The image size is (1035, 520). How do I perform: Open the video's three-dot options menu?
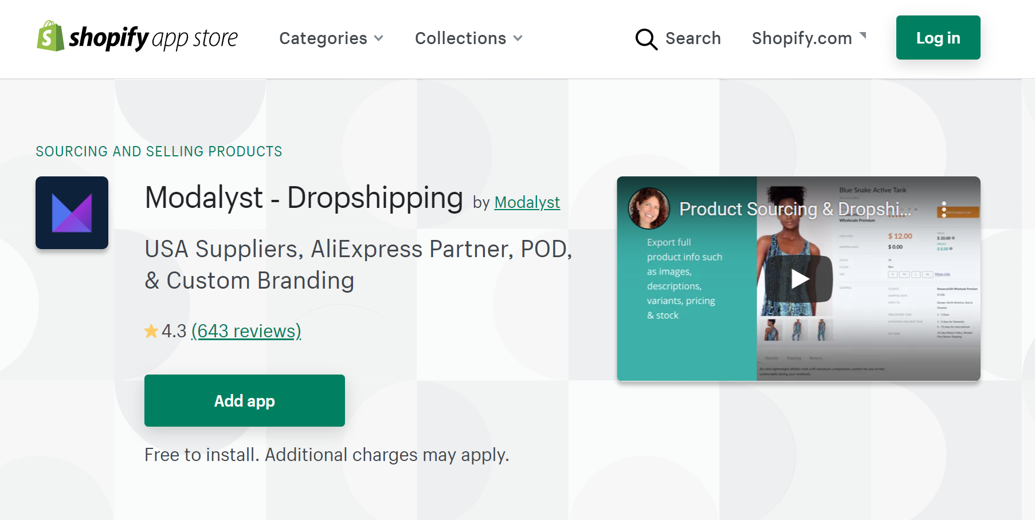(944, 209)
